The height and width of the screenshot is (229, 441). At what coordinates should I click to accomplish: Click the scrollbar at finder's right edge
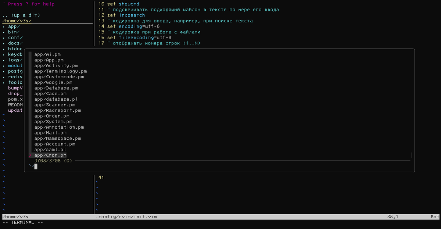(x=412, y=155)
